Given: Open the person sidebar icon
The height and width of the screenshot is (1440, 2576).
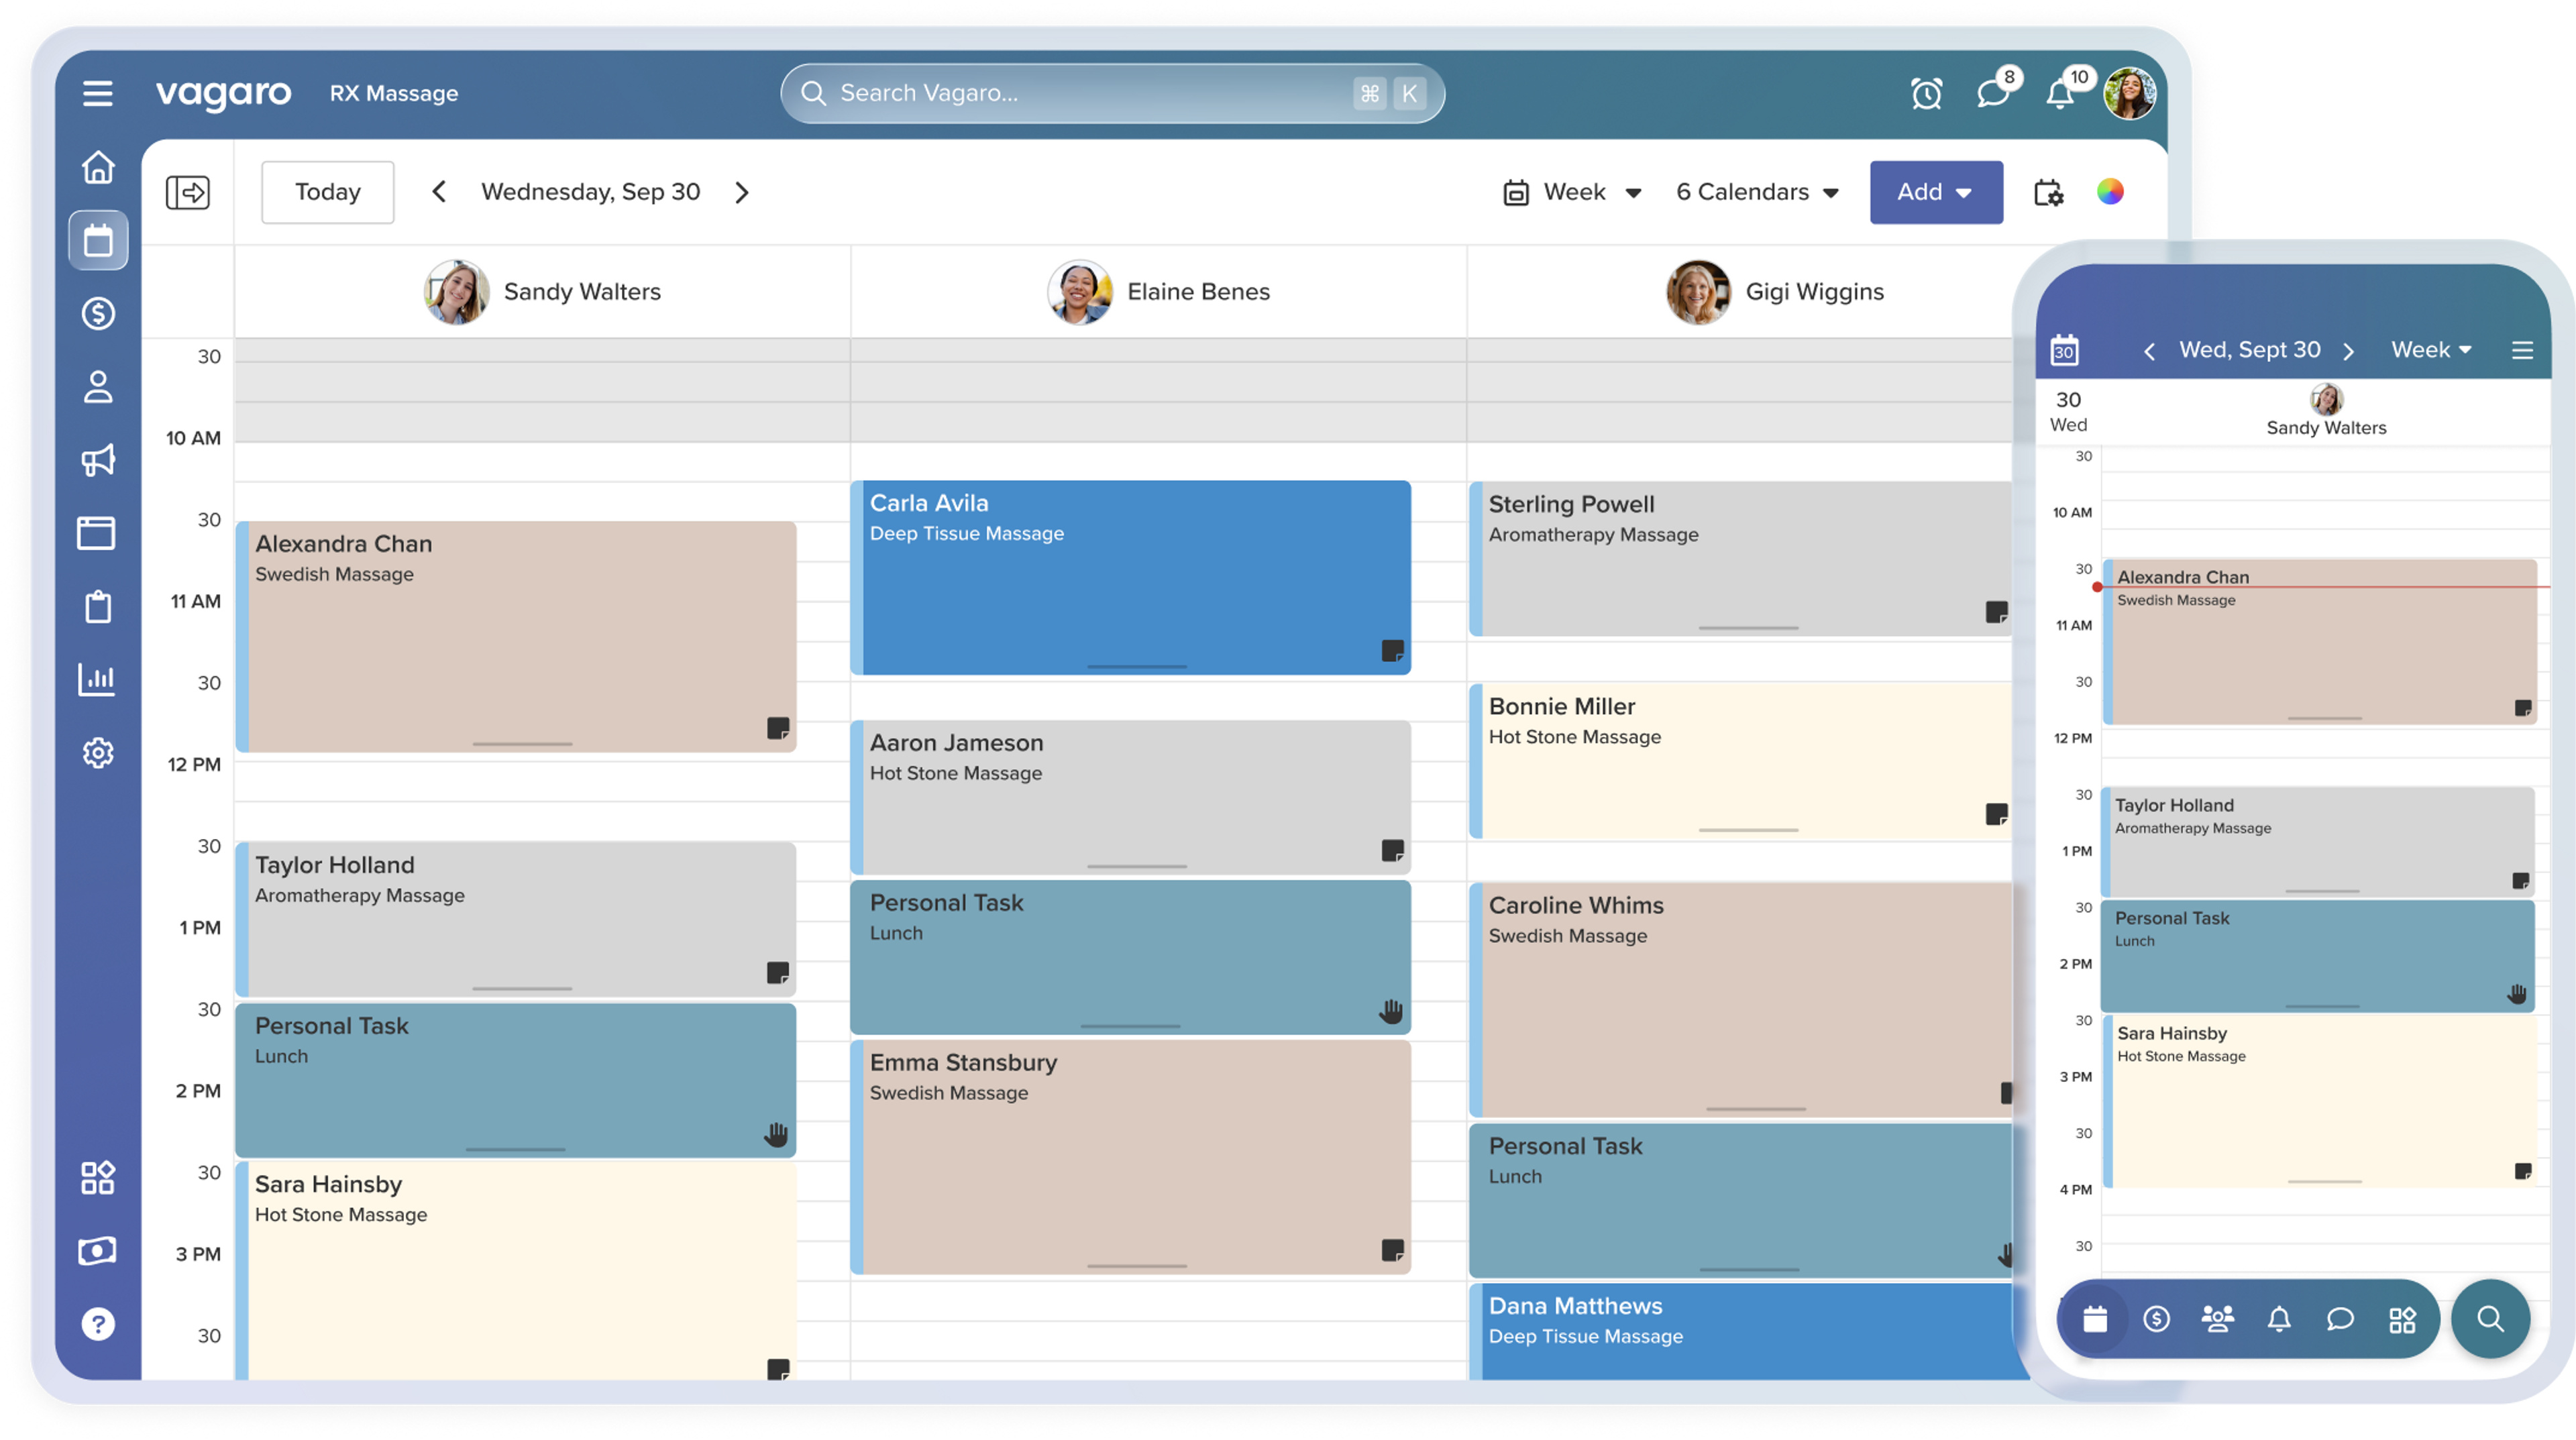Looking at the screenshot, I should (x=98, y=386).
